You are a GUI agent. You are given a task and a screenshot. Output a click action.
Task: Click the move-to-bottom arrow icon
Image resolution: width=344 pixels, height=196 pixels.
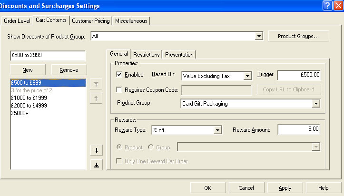coord(96,165)
